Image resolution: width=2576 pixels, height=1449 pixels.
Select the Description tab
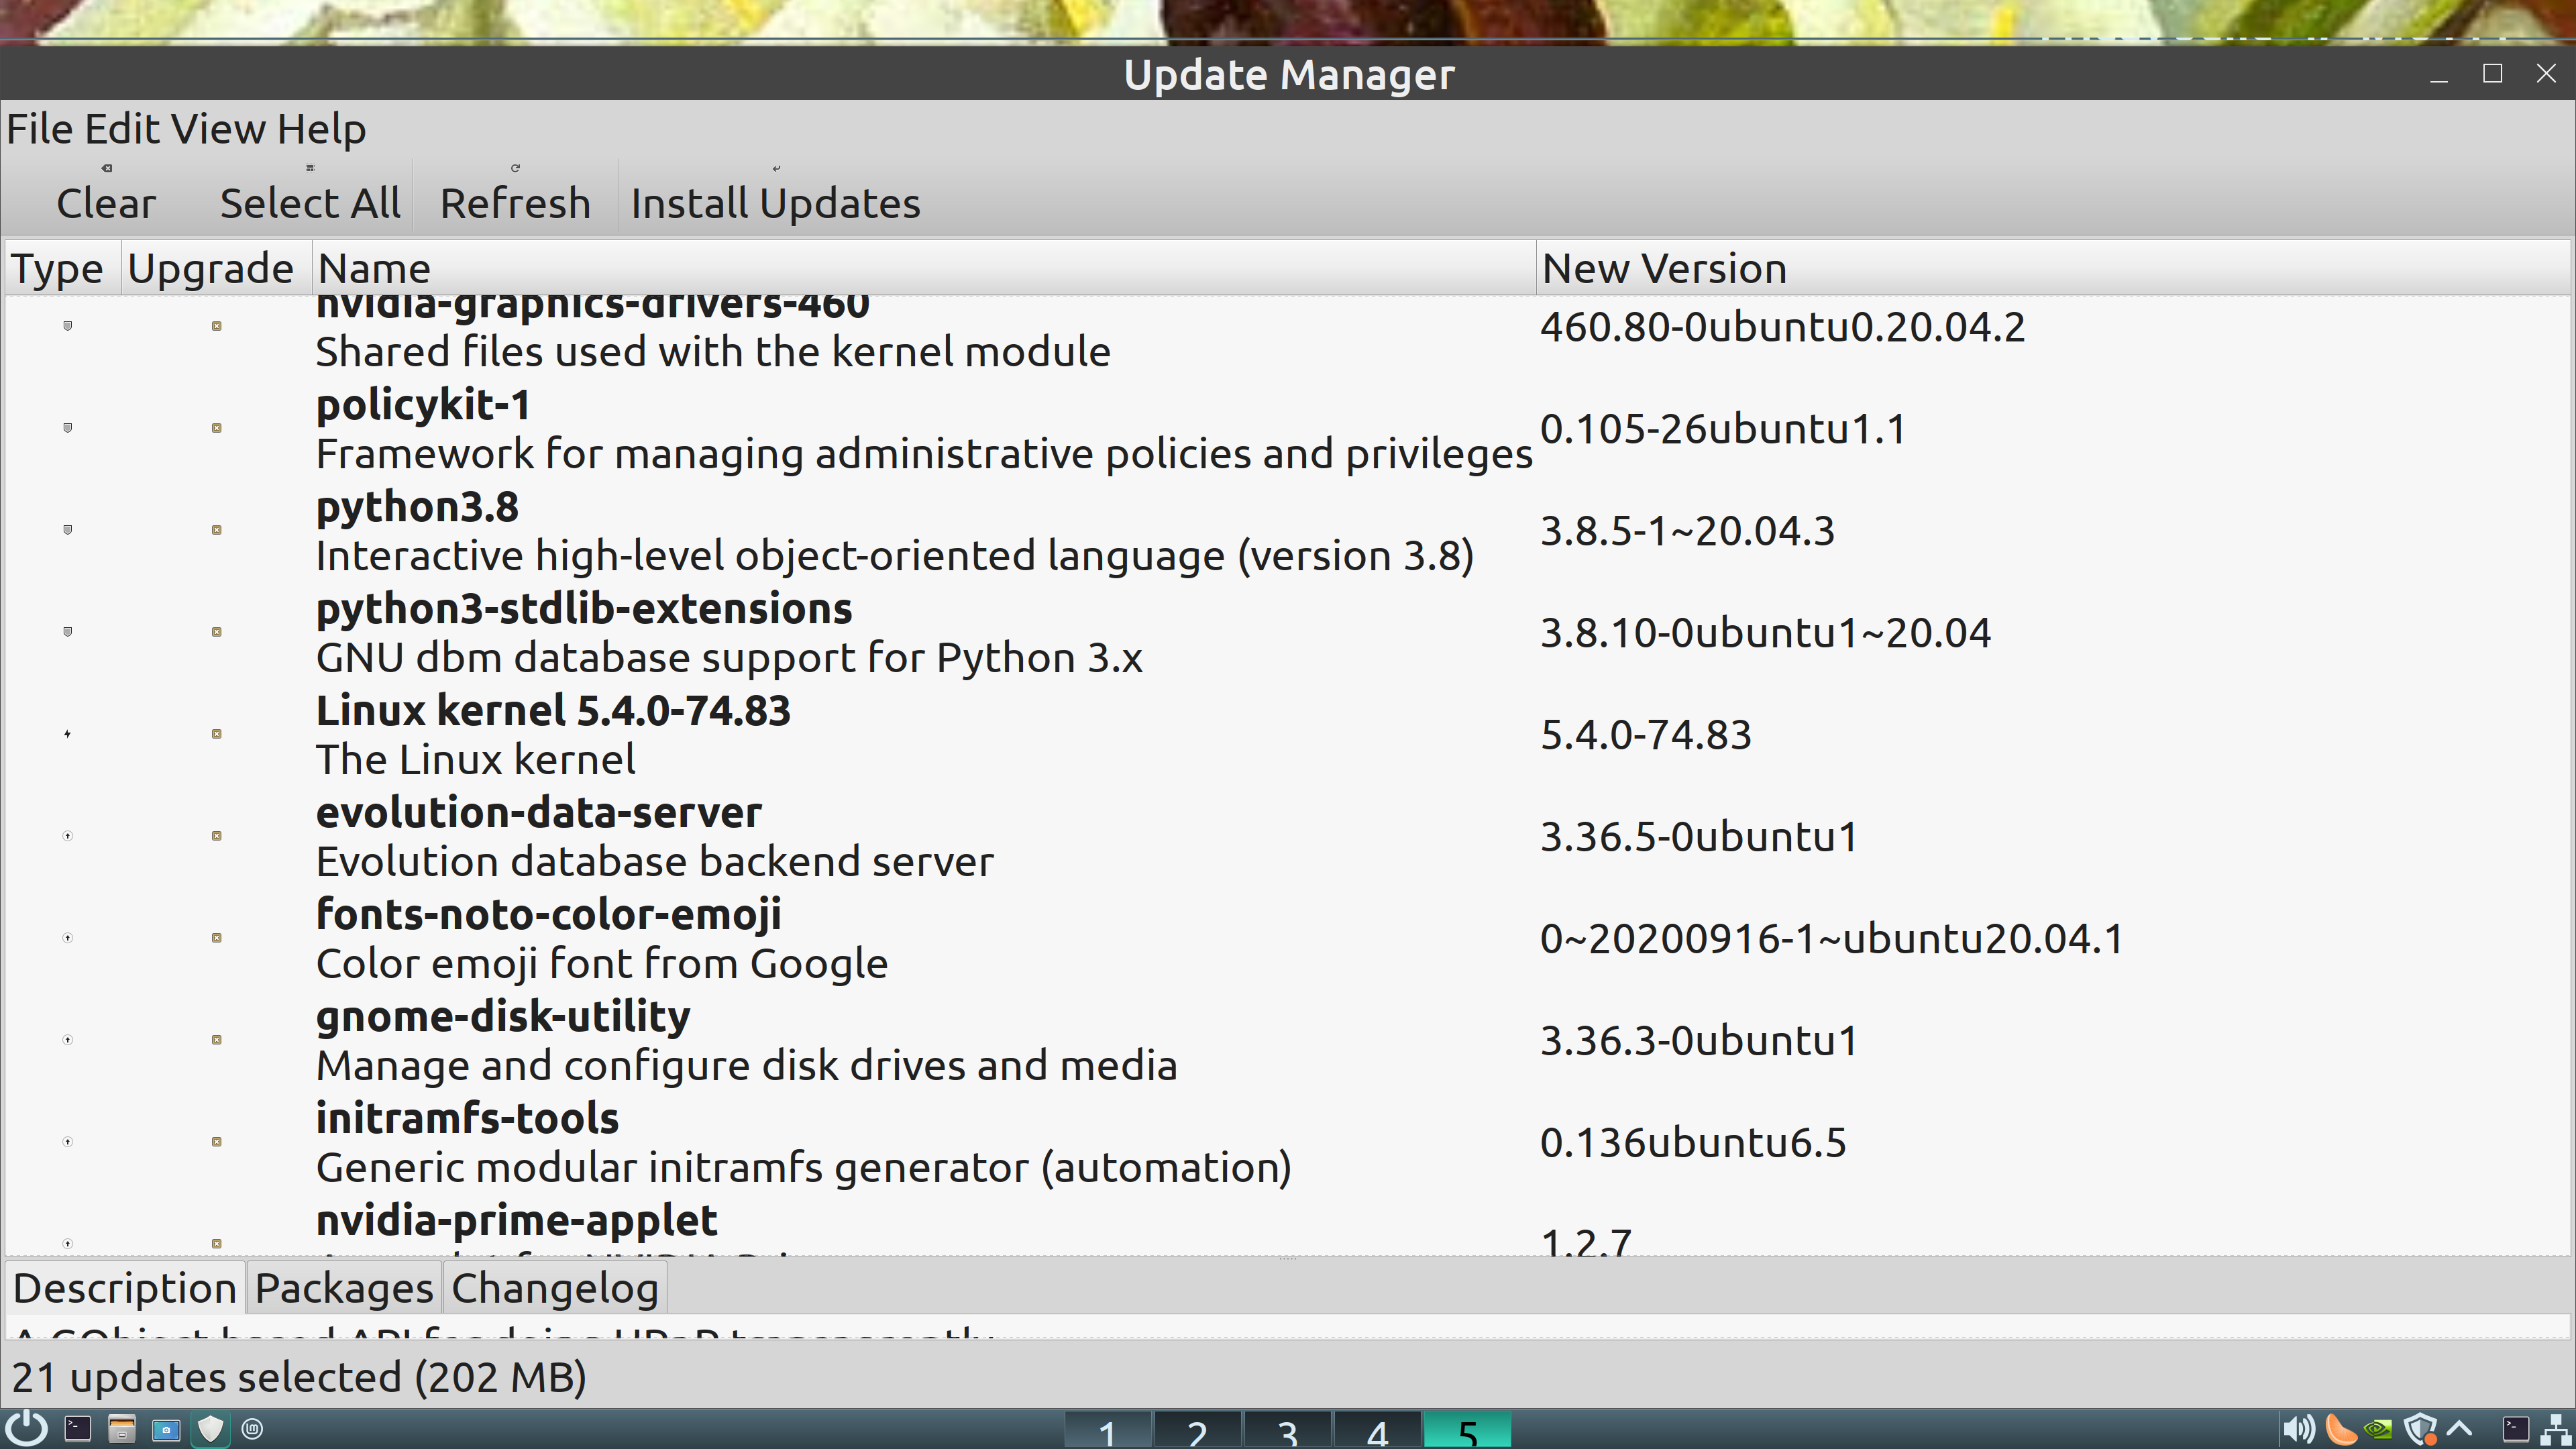click(x=125, y=1288)
